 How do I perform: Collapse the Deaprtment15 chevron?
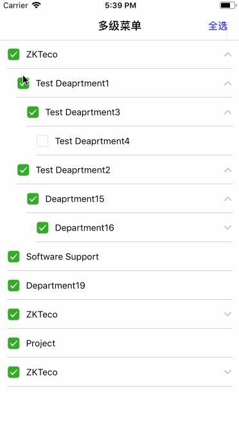(227, 199)
